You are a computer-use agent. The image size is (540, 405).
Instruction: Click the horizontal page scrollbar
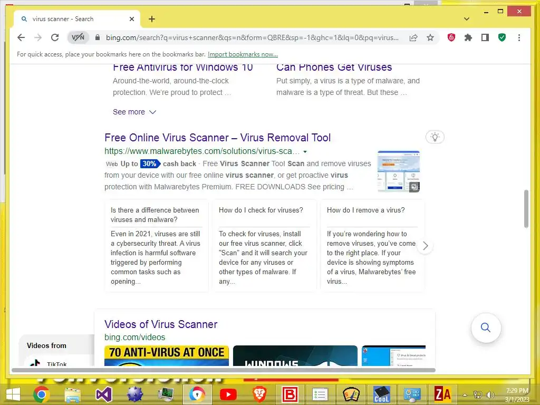click(224, 370)
